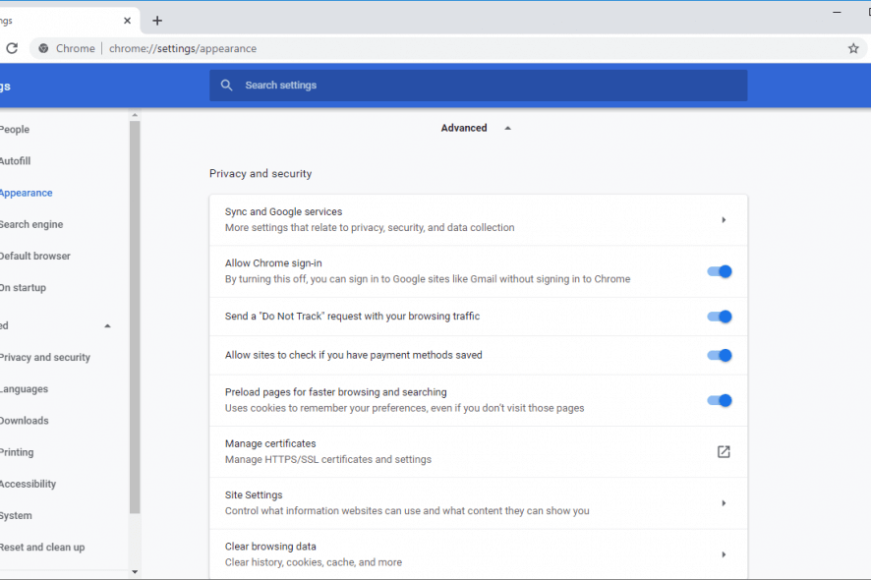Click the sidebar scroll up arrow
871x580 pixels.
[x=135, y=115]
